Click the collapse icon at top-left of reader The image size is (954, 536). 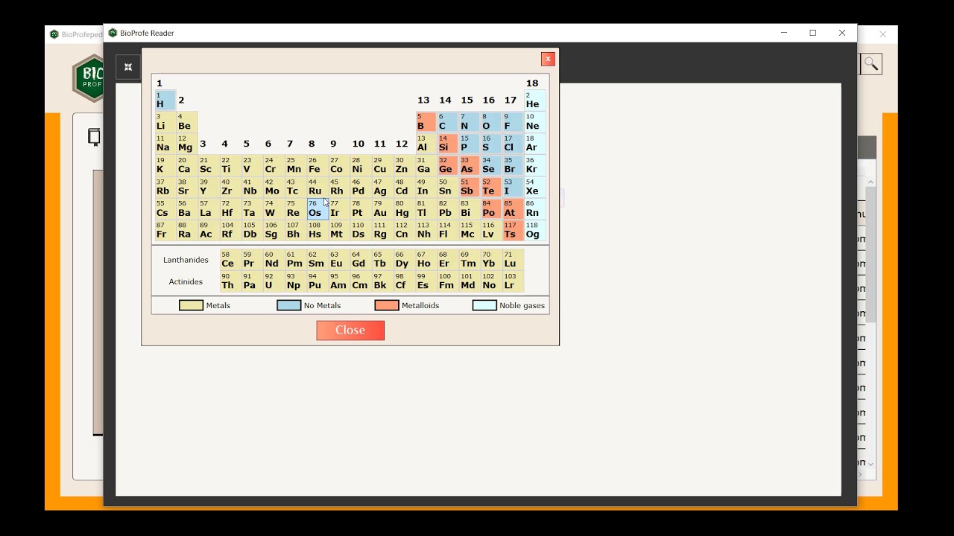(128, 67)
